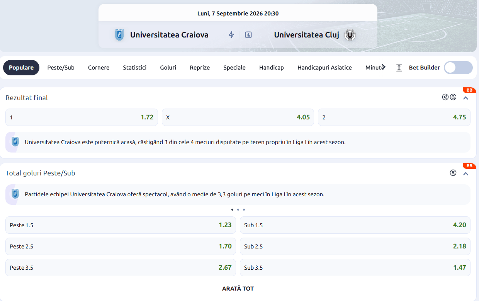Click the Bet Builder label
Image resolution: width=479 pixels, height=301 pixels.
pyautogui.click(x=425, y=68)
